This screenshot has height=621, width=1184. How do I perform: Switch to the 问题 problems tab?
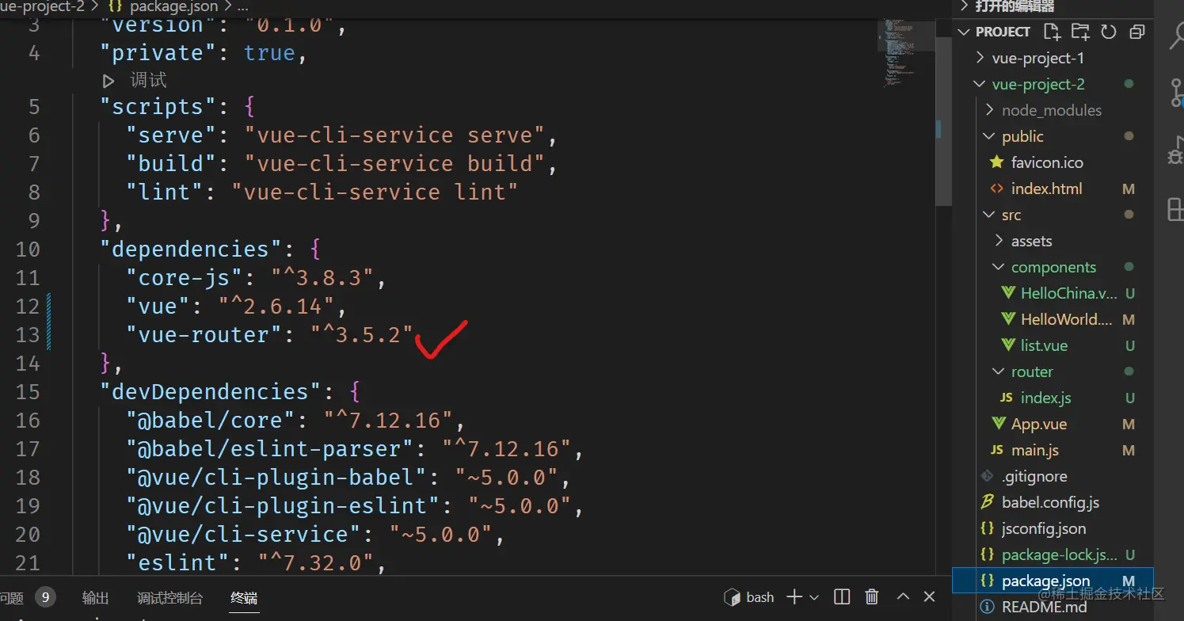(x=11, y=598)
